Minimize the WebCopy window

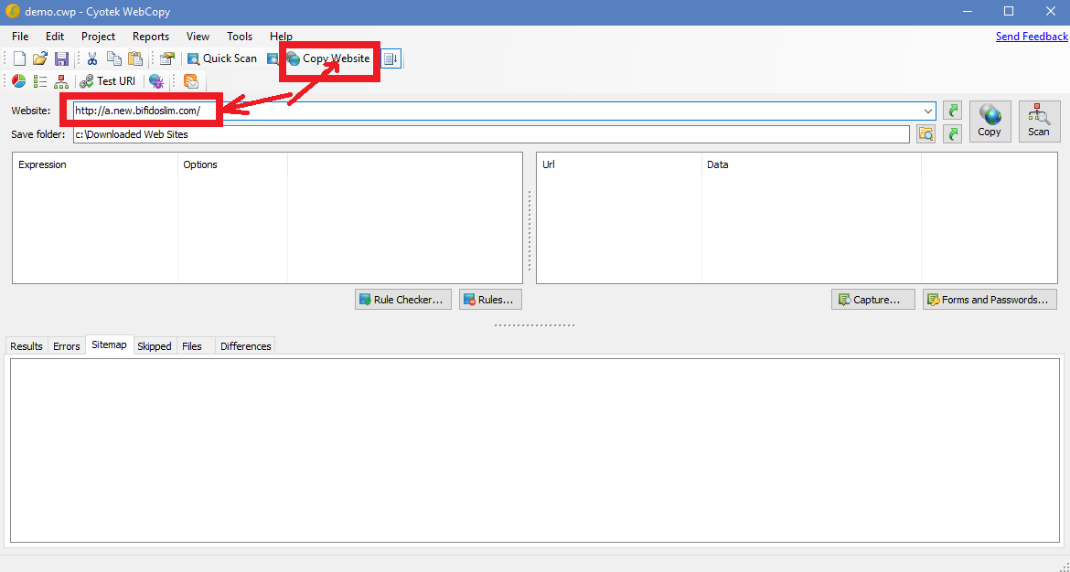(x=967, y=12)
